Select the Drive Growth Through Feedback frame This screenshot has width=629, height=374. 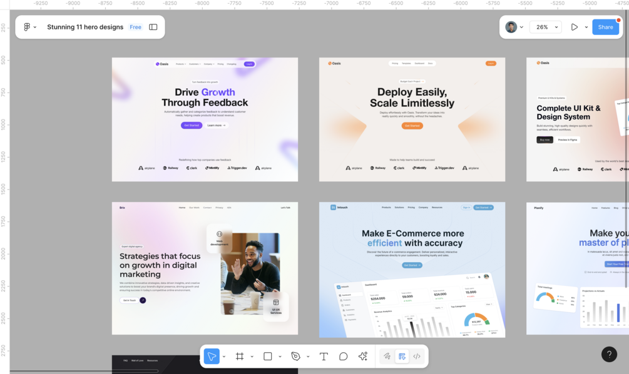click(x=205, y=119)
